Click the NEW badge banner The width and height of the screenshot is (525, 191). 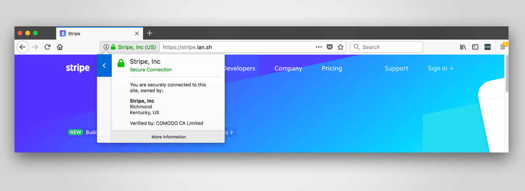click(76, 132)
